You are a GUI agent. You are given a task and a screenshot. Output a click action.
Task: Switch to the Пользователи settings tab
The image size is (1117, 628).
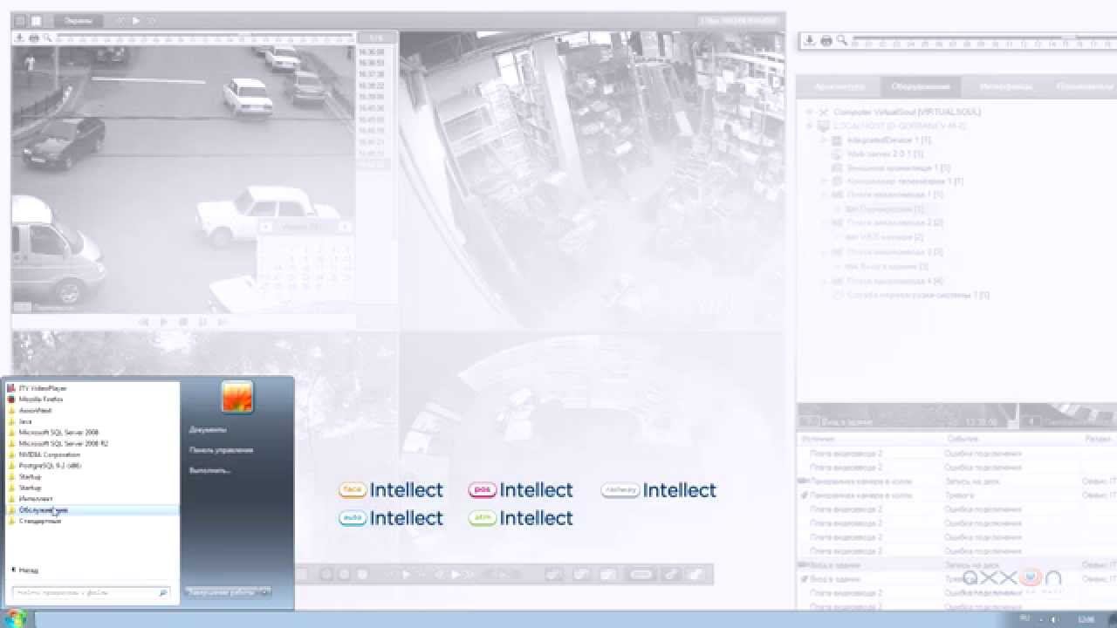click(x=1084, y=86)
